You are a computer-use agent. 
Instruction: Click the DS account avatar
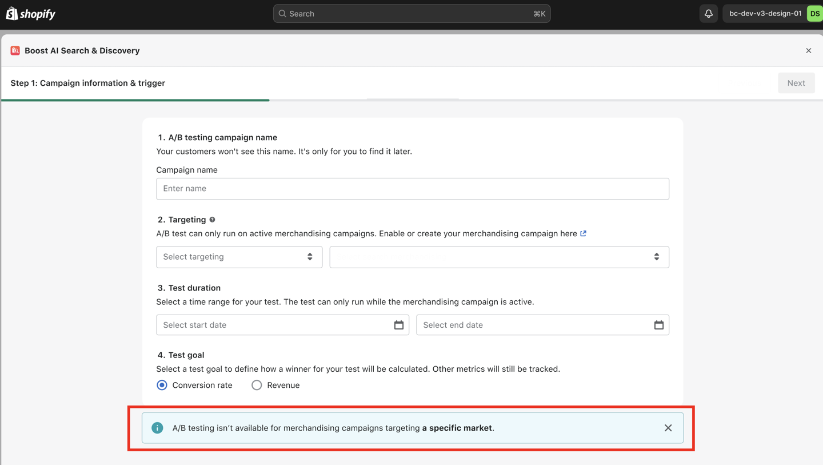coord(814,14)
